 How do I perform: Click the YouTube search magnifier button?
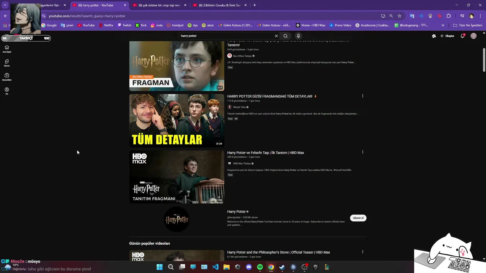(286, 36)
